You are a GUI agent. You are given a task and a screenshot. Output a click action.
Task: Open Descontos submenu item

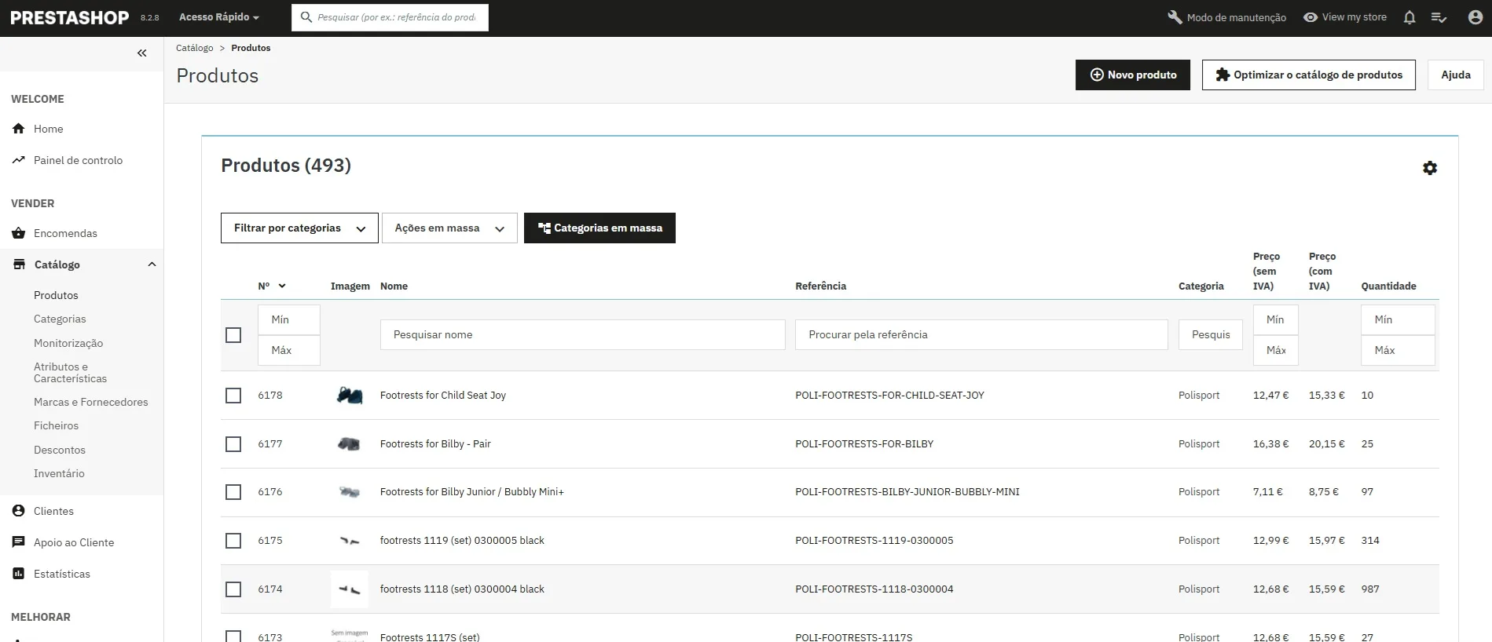(60, 450)
